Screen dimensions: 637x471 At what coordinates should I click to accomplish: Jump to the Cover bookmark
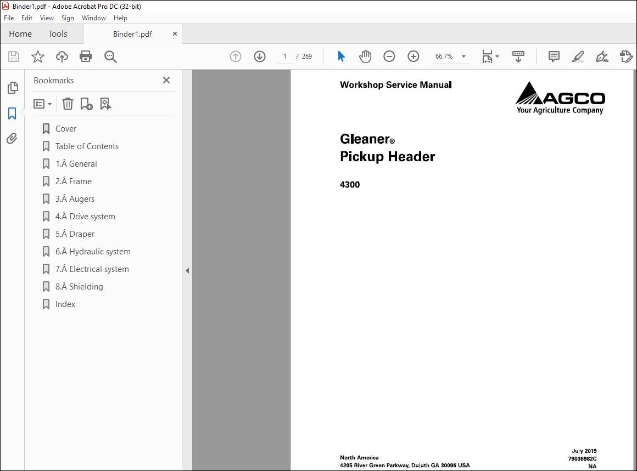coord(66,129)
